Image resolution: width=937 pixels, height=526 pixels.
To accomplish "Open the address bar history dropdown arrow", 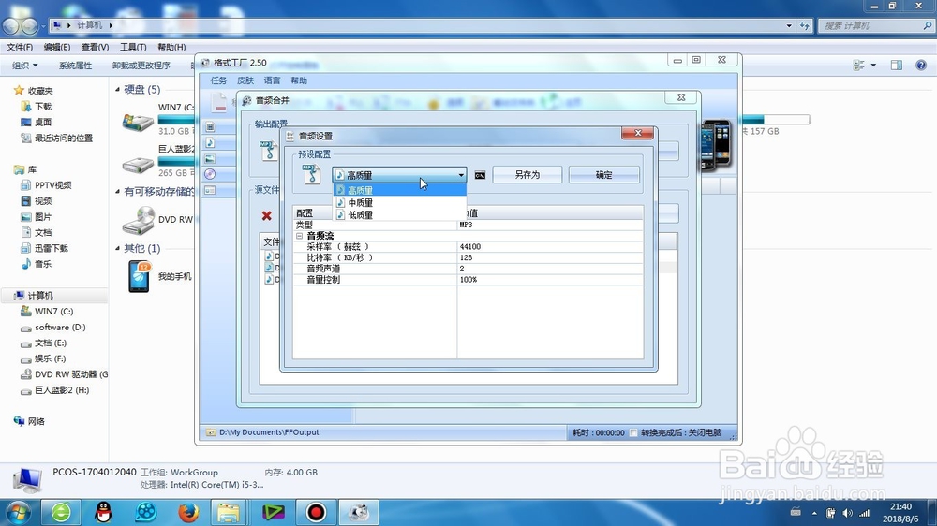I will click(789, 25).
